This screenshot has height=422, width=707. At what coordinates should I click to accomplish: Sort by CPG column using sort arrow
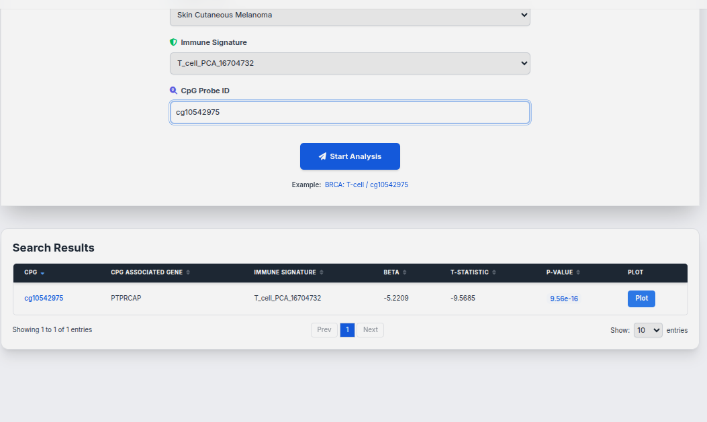[x=43, y=273]
